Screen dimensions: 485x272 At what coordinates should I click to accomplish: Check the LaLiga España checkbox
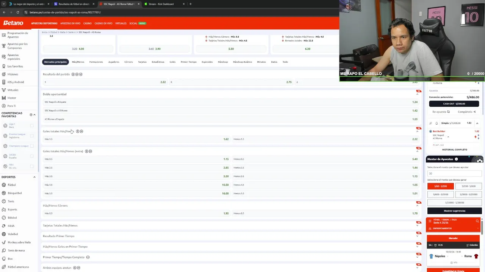point(32,156)
